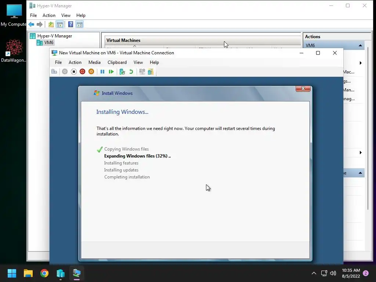Open Help menu in VM Connection window
Viewport: 376px width, 282px height.
tap(154, 62)
